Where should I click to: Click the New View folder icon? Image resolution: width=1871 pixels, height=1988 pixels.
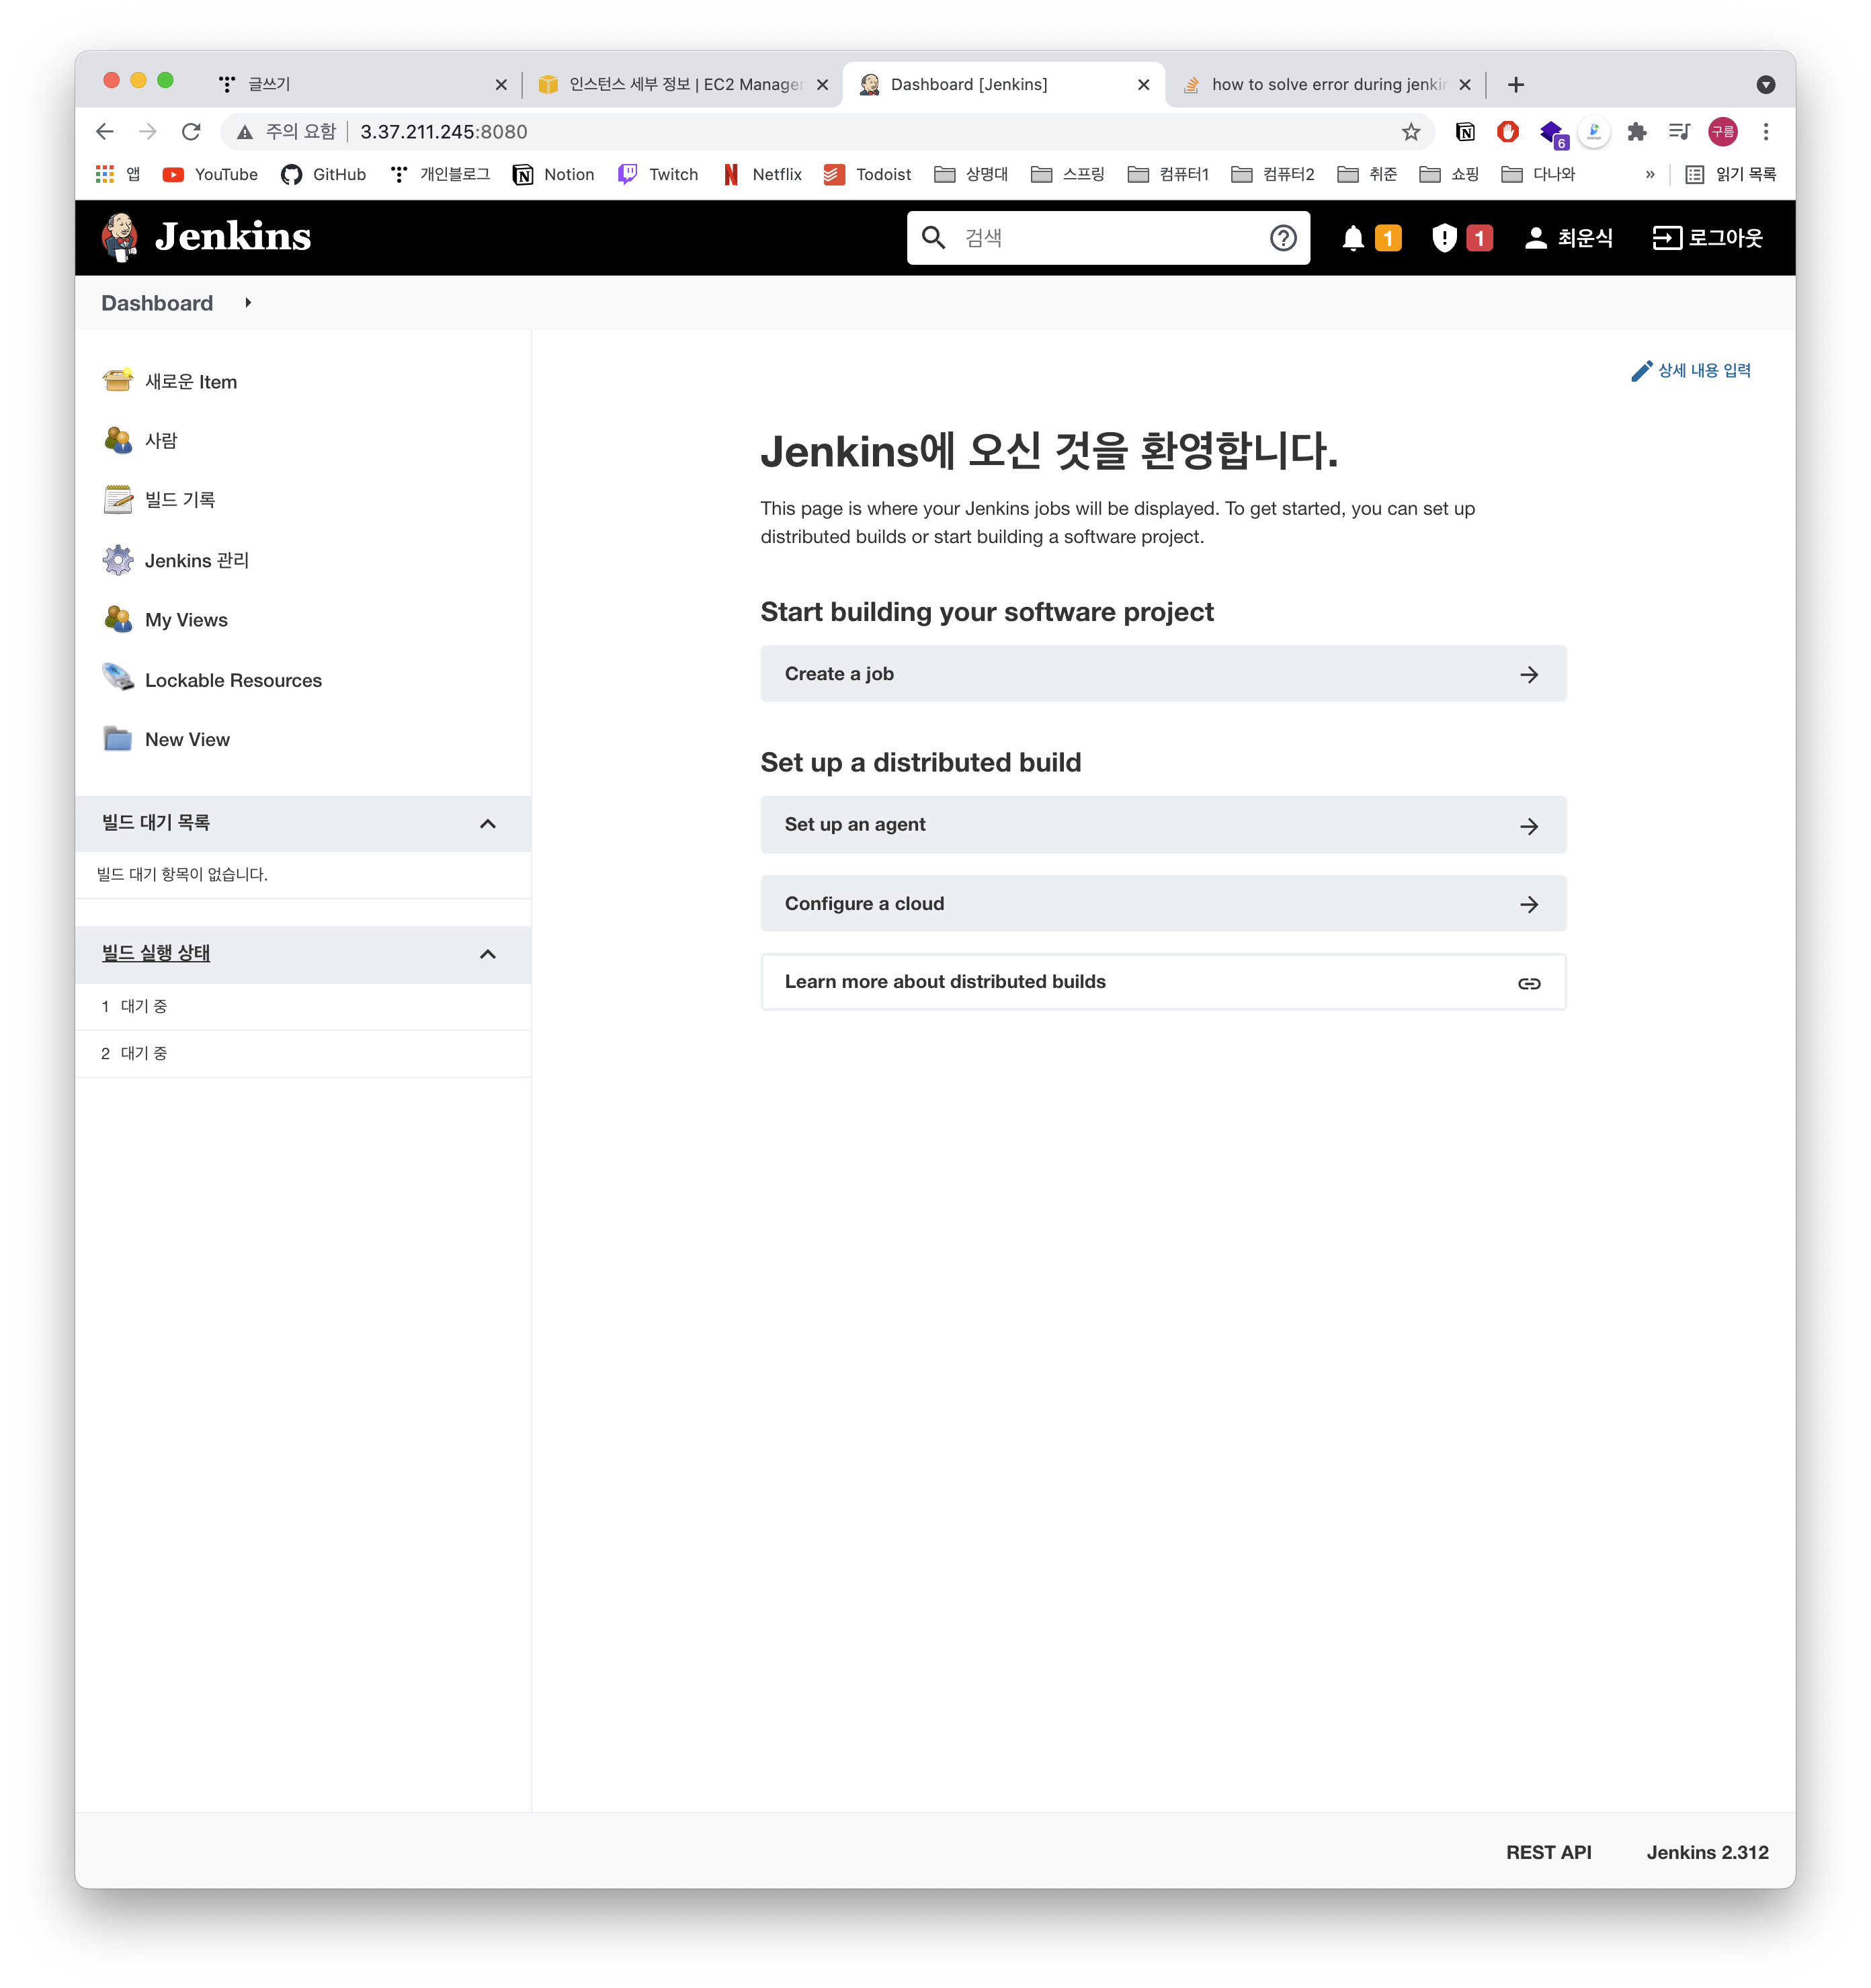pos(118,739)
